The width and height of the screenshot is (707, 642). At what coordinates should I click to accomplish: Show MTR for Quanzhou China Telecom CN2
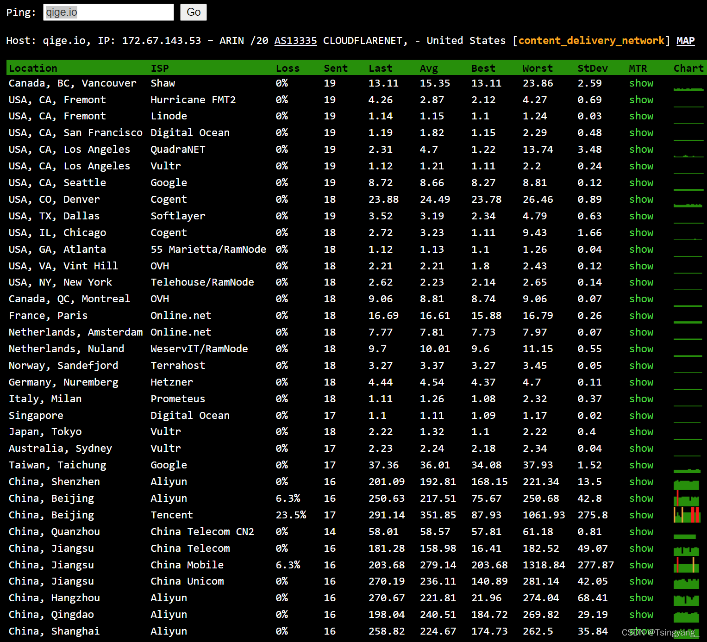(x=641, y=532)
